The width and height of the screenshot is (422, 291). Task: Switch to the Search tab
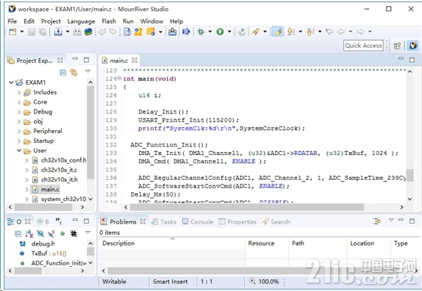(276, 222)
